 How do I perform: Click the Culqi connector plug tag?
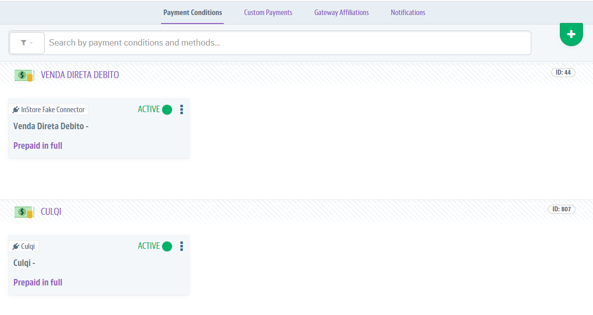coord(24,246)
